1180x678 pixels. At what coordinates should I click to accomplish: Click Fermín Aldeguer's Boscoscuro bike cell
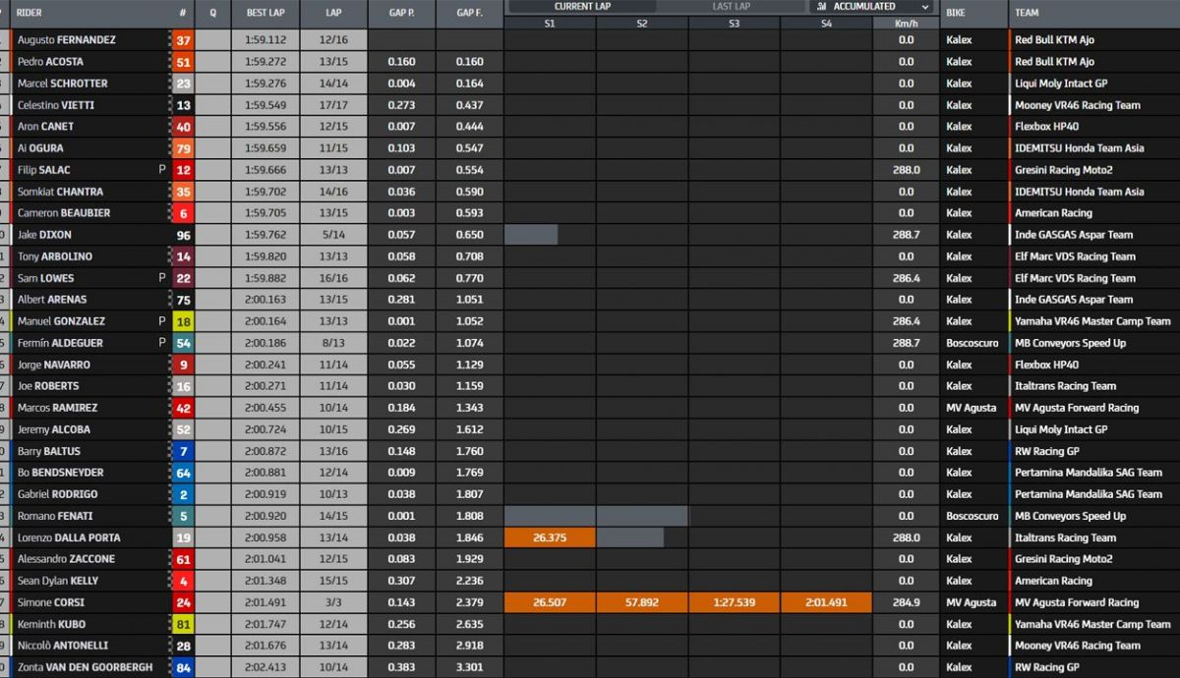973,343
